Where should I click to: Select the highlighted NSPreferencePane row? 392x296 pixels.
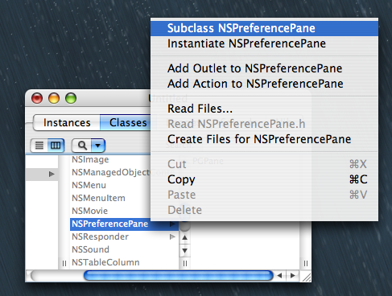click(124, 224)
